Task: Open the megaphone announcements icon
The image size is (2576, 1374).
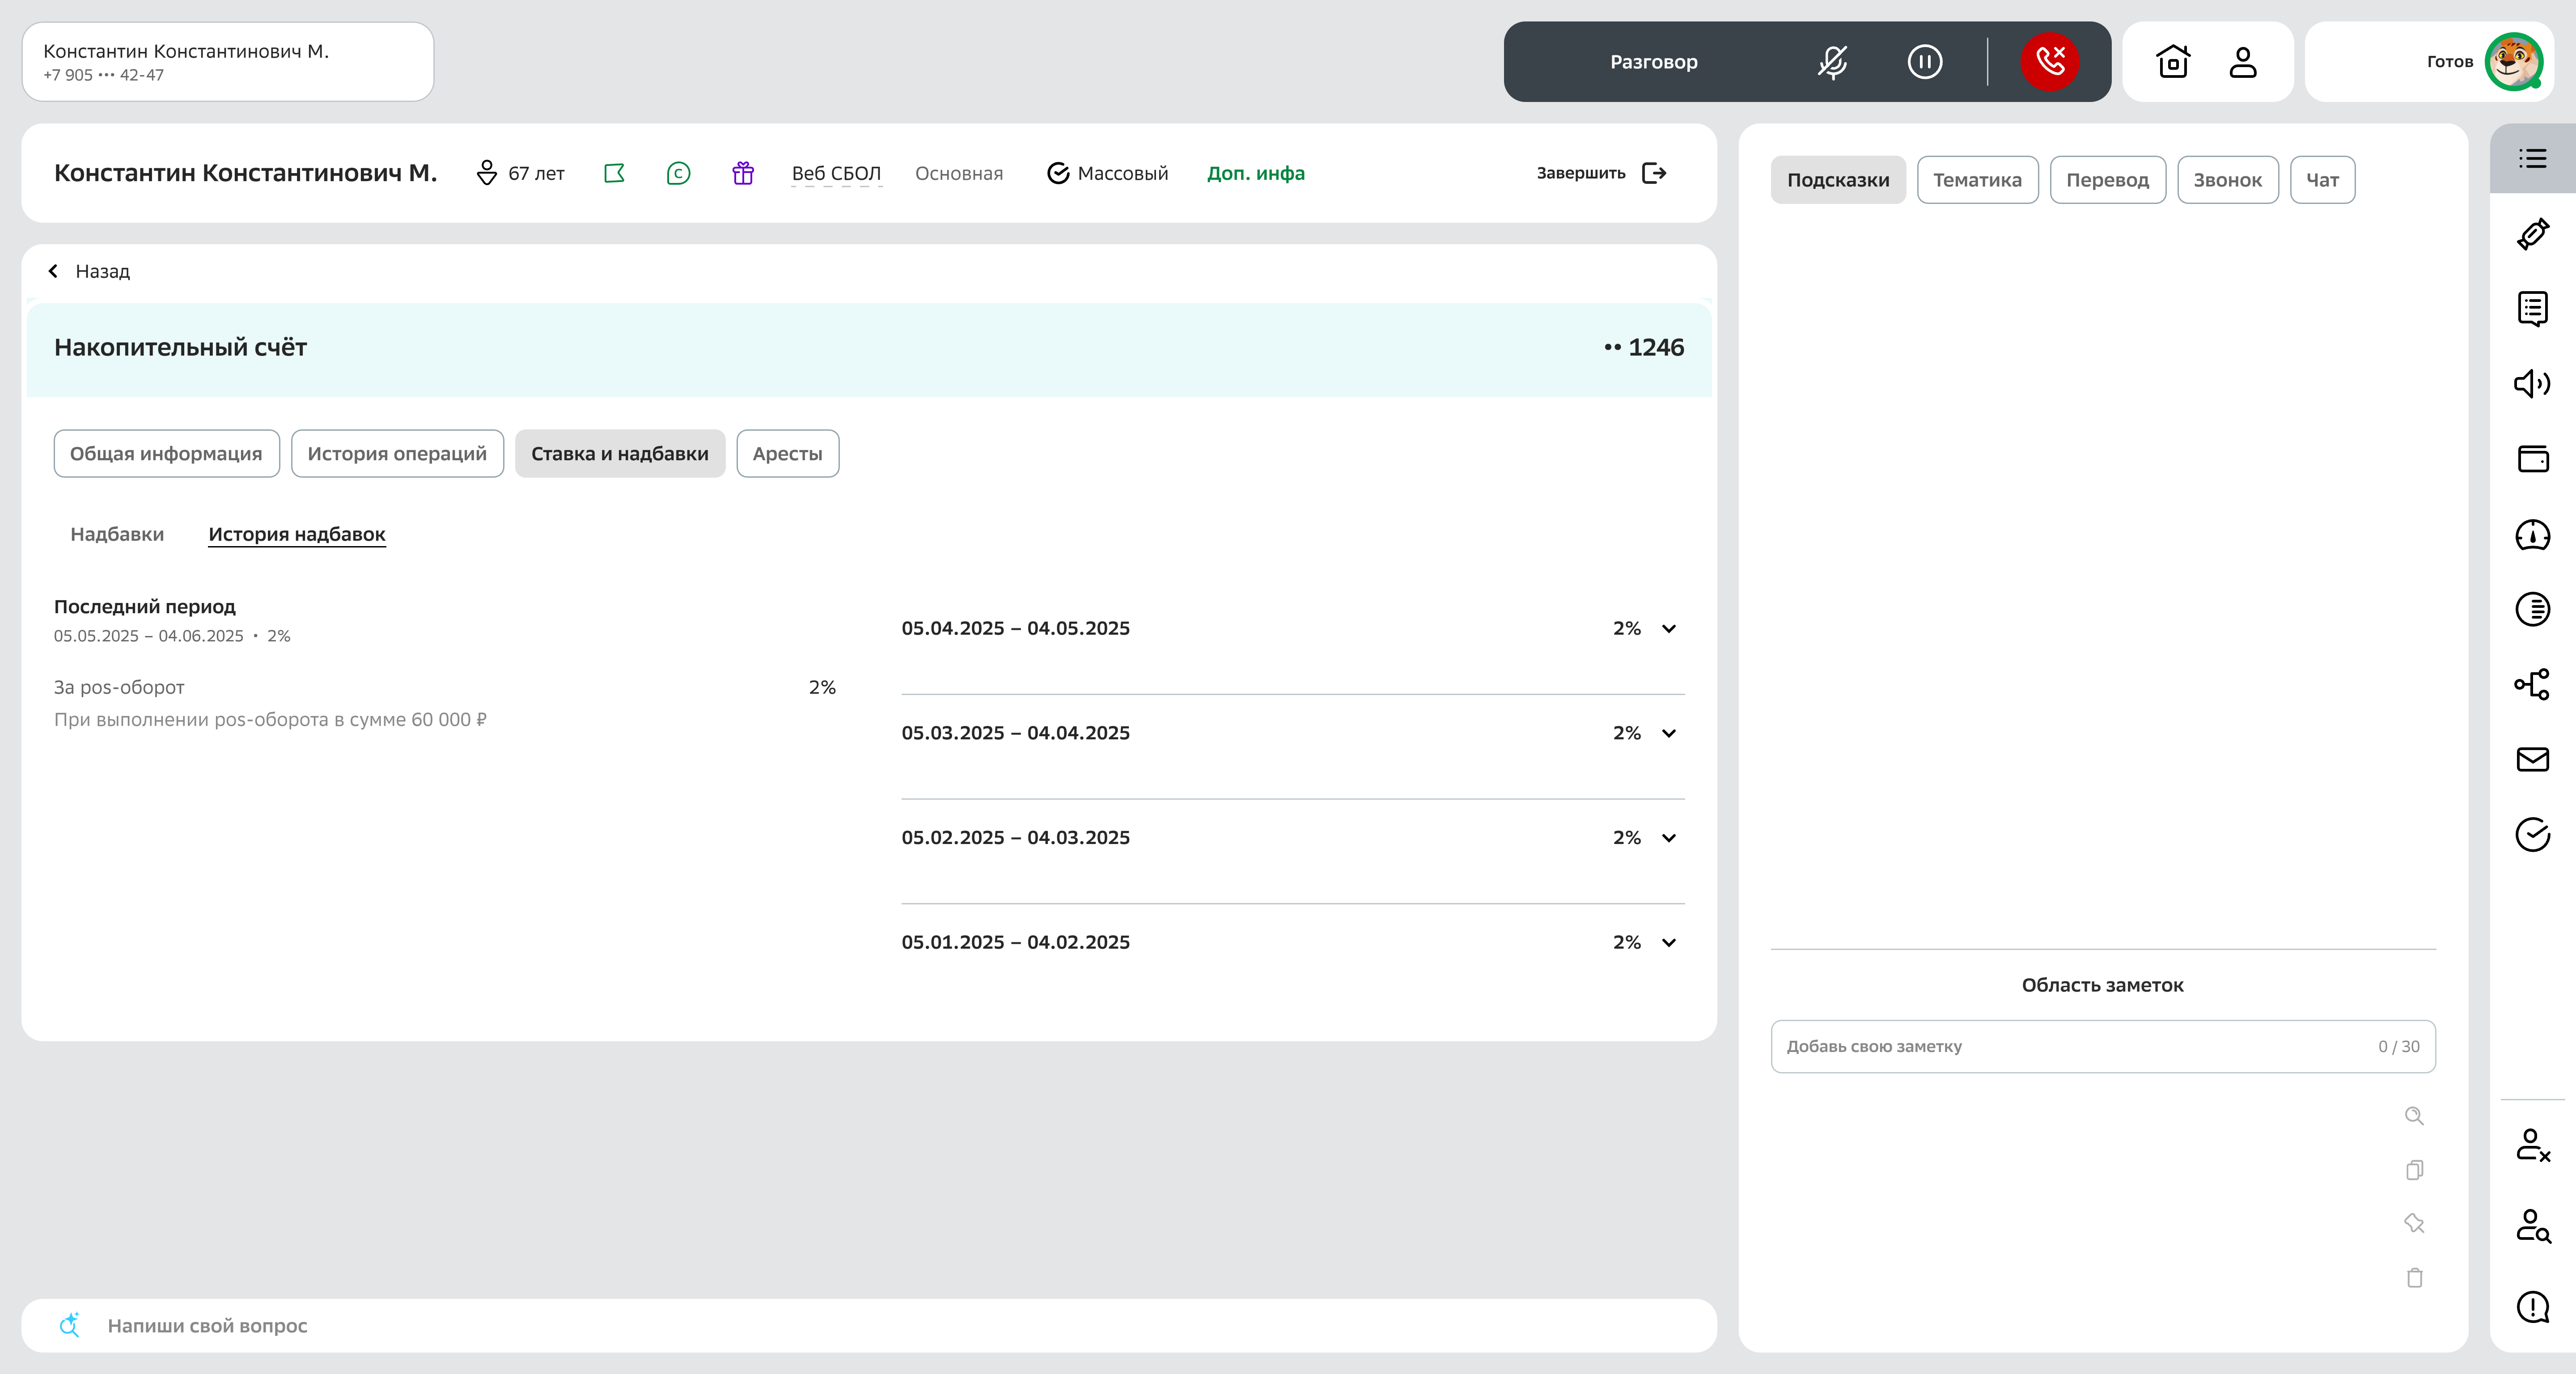Action: (2532, 384)
